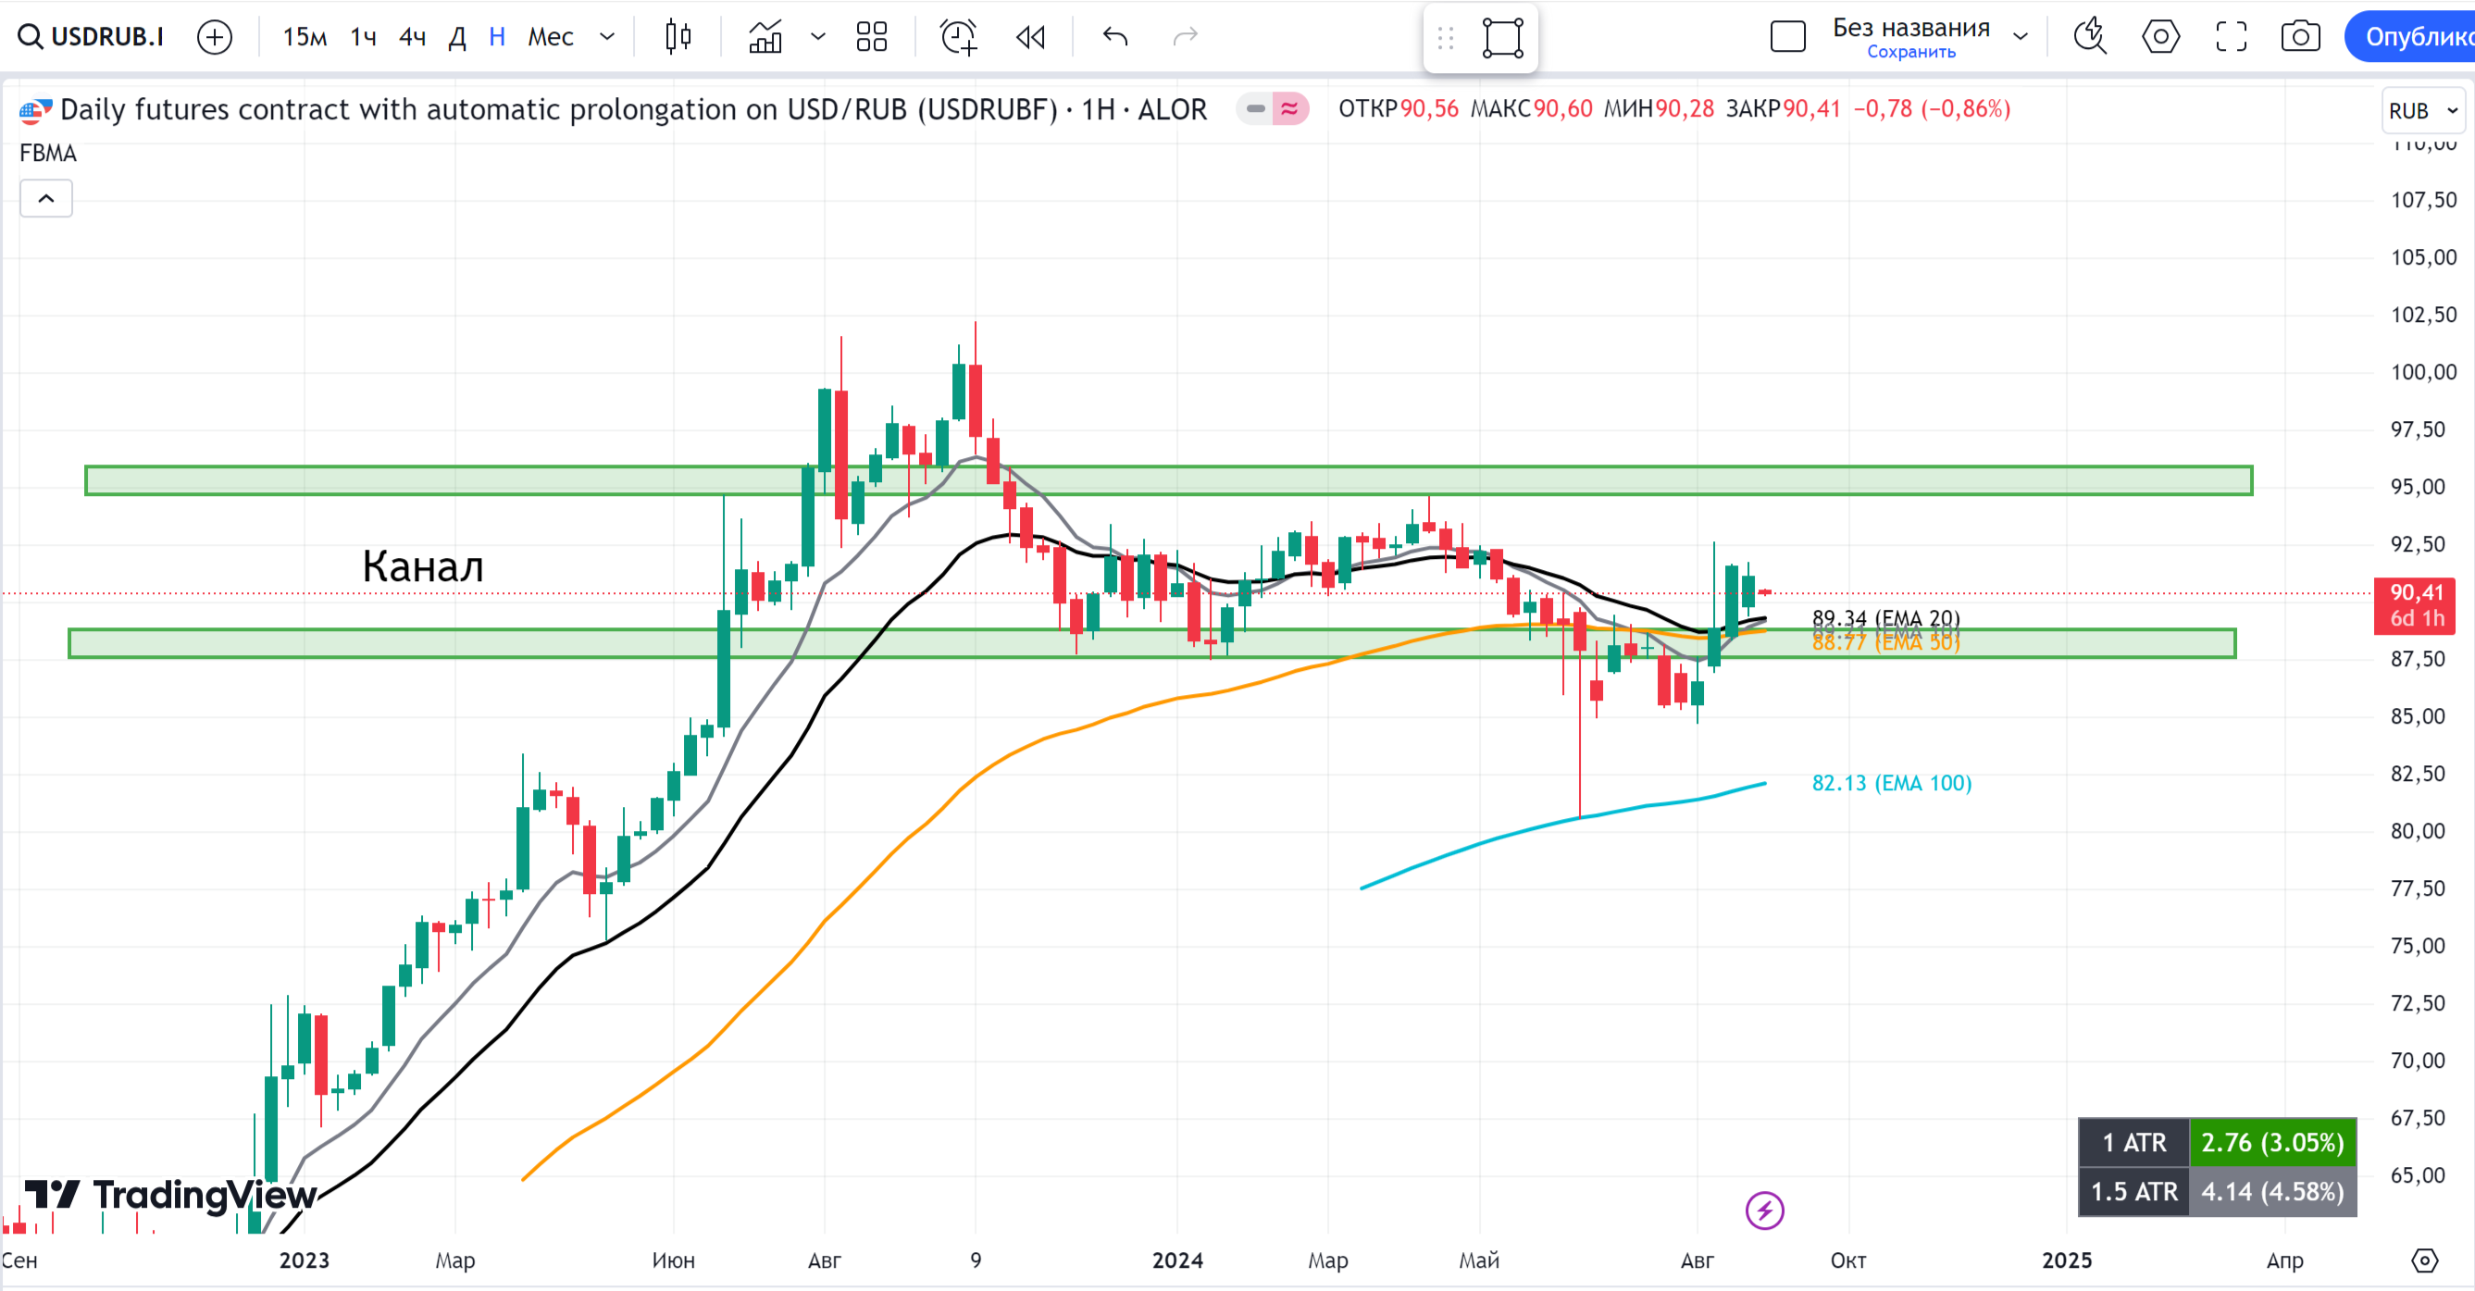Undo the last chart action
Screen dimensions: 2475x1291
(1114, 37)
